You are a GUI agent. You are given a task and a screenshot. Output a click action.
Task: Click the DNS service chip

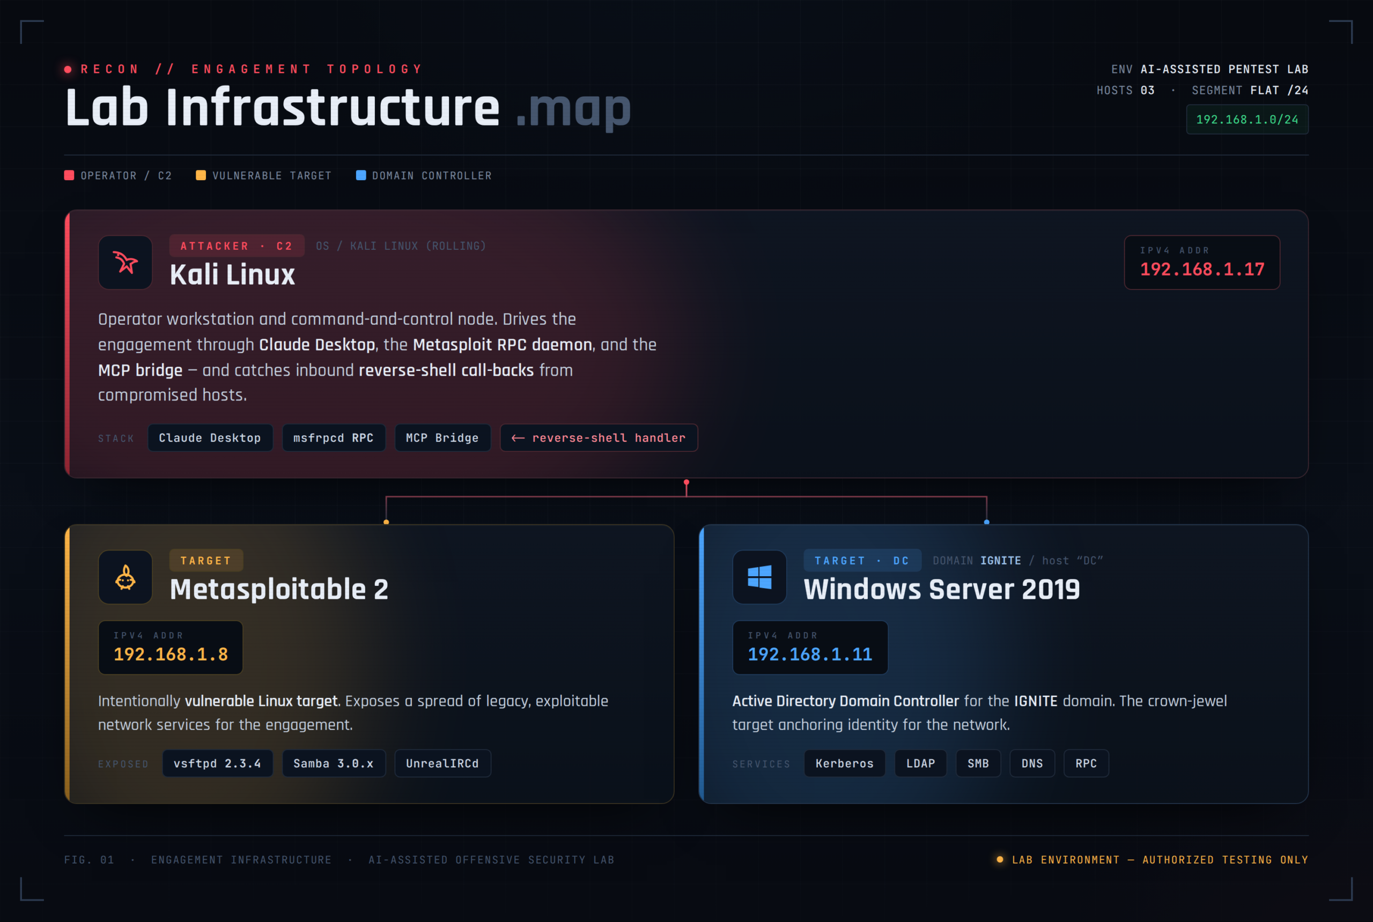pyautogui.click(x=1032, y=763)
